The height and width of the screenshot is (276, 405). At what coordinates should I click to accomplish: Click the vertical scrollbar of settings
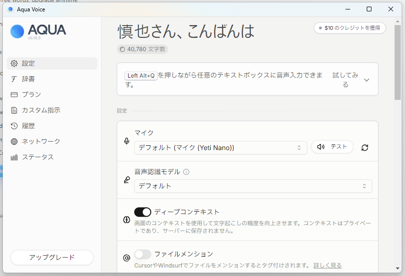(x=398, y=62)
